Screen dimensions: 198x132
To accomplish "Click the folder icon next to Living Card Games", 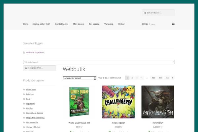I will [24, 113].
